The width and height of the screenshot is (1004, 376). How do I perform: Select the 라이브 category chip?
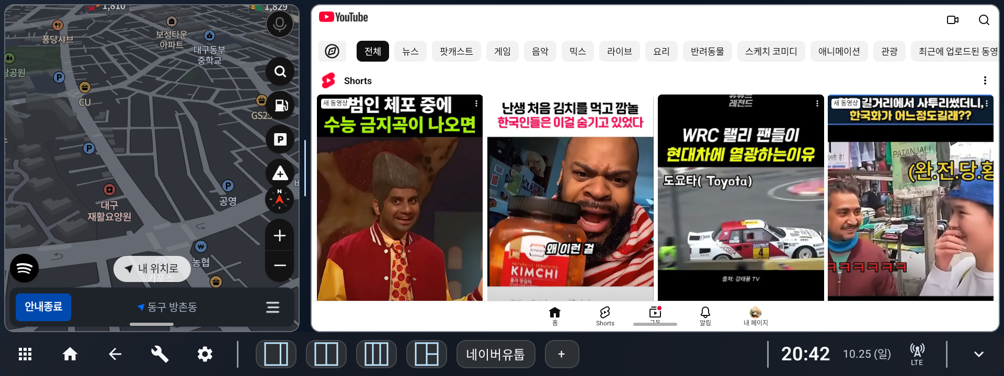click(620, 51)
